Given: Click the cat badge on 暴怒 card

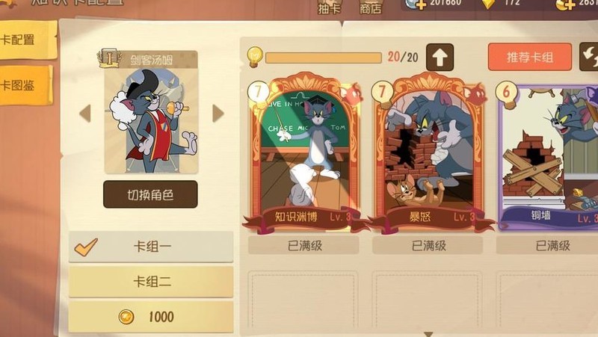Looking at the screenshot, I should pyautogui.click(x=475, y=94).
